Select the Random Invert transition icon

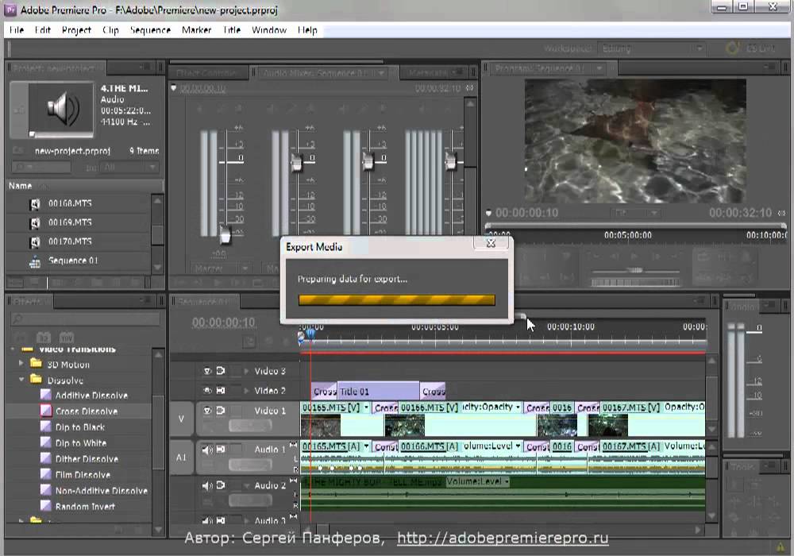[x=45, y=506]
